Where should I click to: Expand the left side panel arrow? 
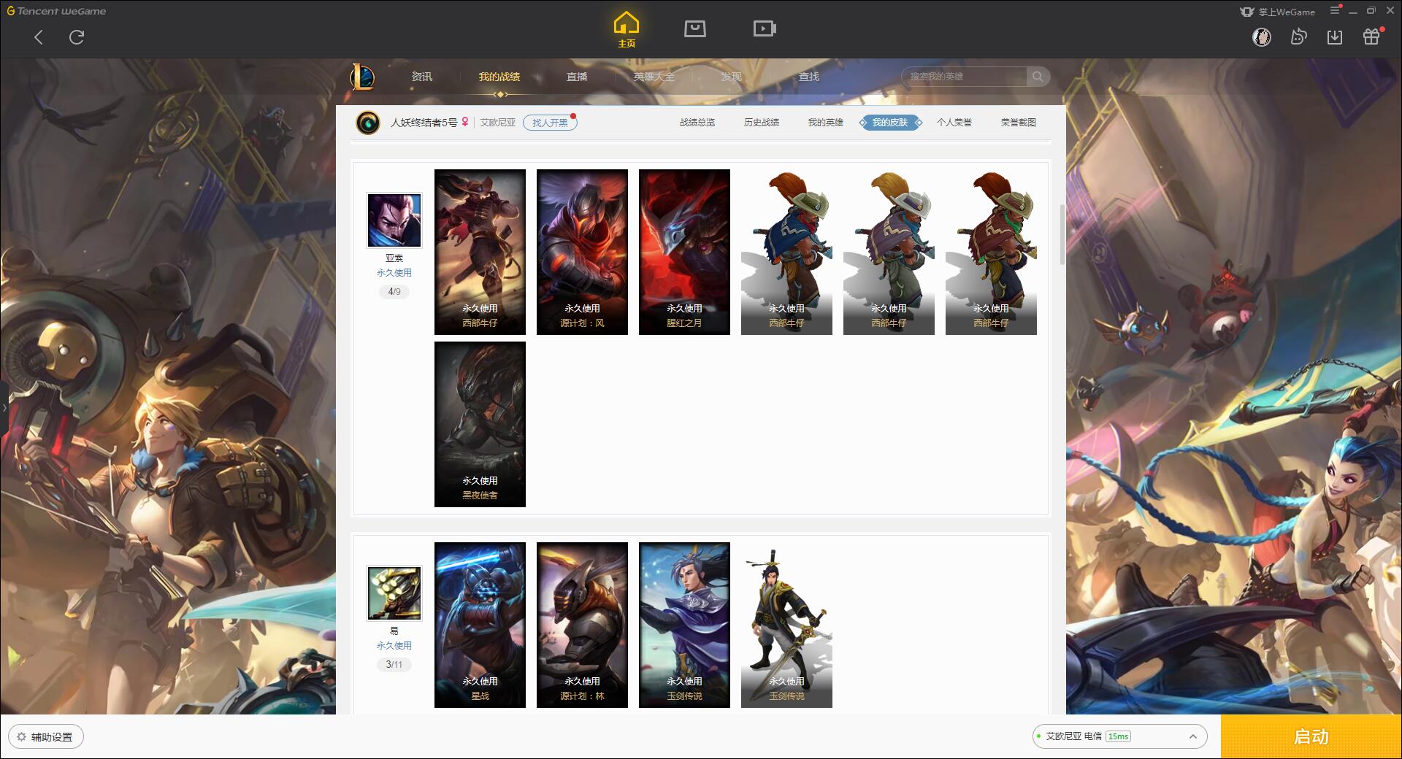[x=4, y=407]
